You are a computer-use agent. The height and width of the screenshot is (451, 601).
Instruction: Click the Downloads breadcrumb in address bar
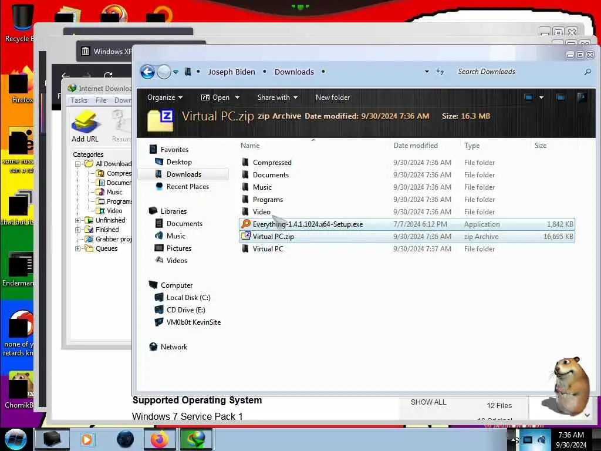click(x=294, y=72)
